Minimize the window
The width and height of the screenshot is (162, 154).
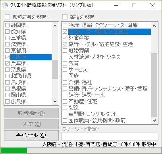point(116,5)
